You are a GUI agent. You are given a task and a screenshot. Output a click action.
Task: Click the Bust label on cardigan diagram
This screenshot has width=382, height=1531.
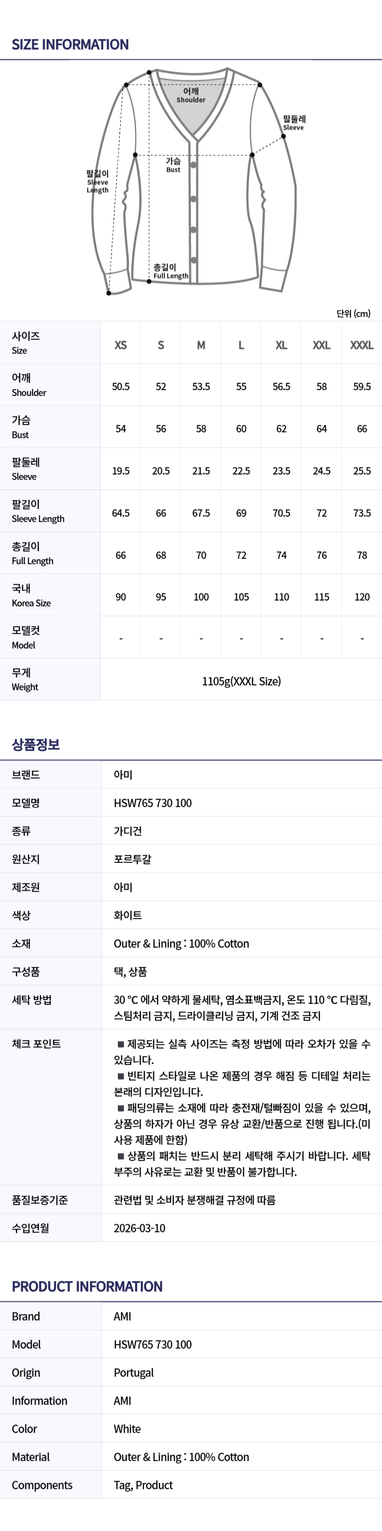tap(173, 165)
